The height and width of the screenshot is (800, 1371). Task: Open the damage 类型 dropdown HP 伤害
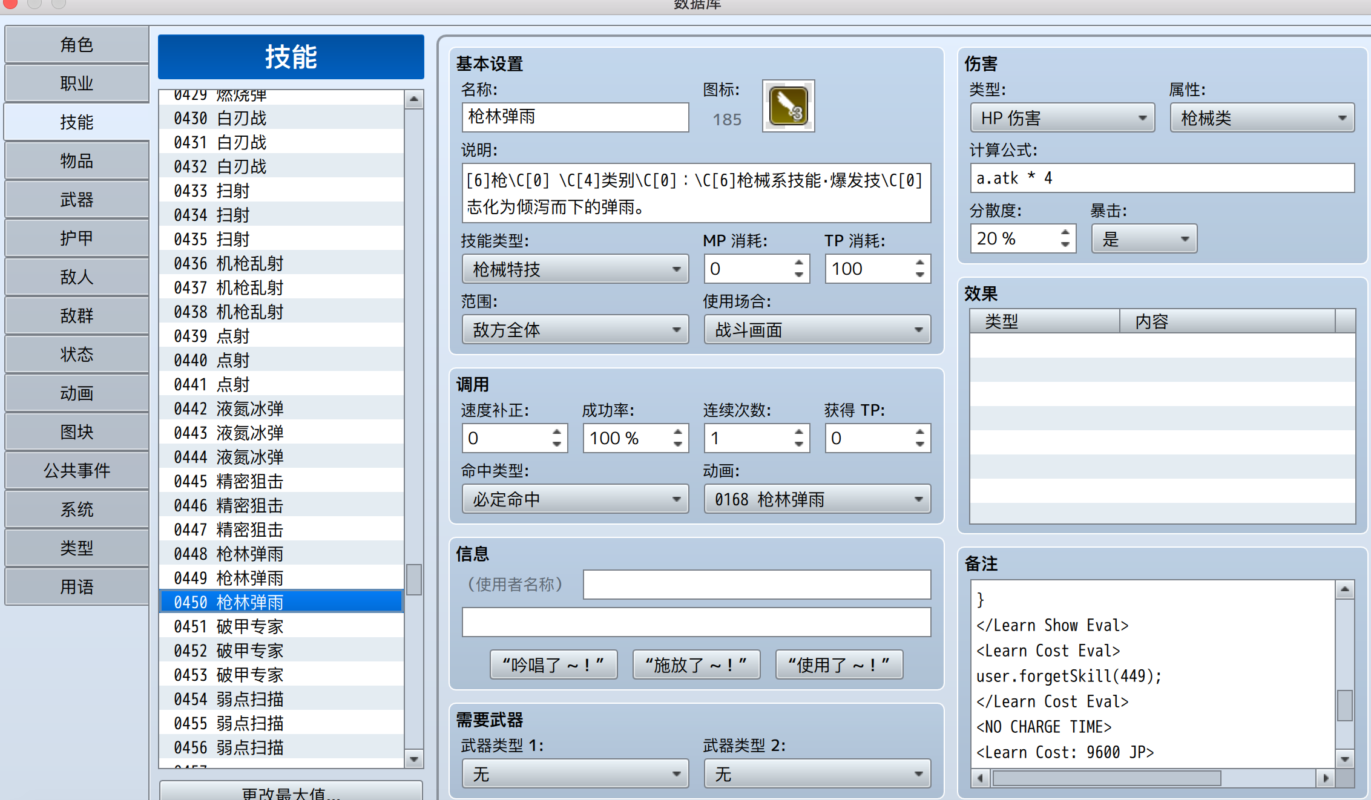point(1062,118)
